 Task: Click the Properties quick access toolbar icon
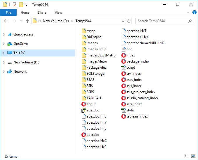[15, 5]
